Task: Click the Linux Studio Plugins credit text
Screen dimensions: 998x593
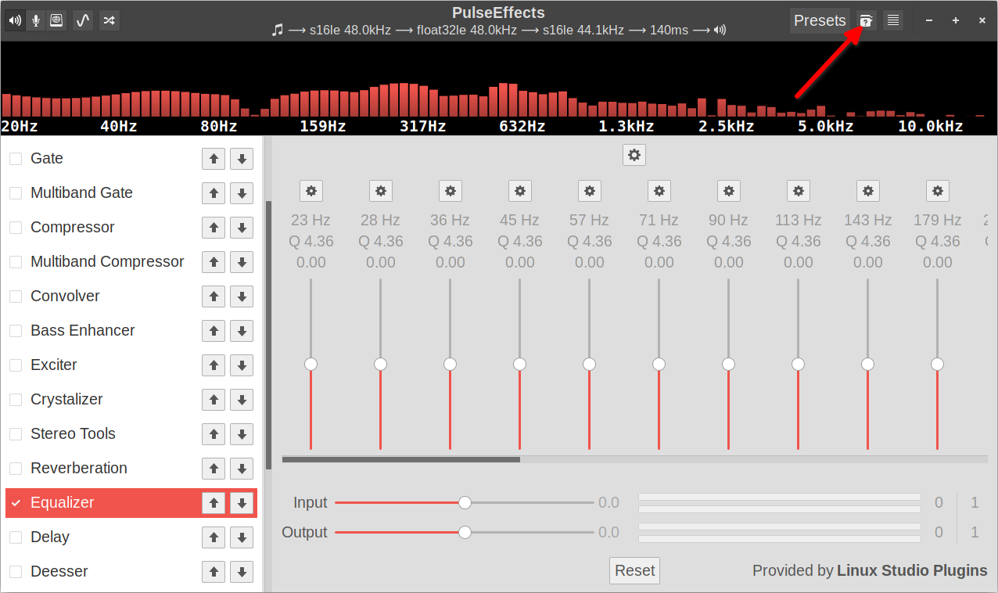Action: pyautogui.click(x=912, y=570)
